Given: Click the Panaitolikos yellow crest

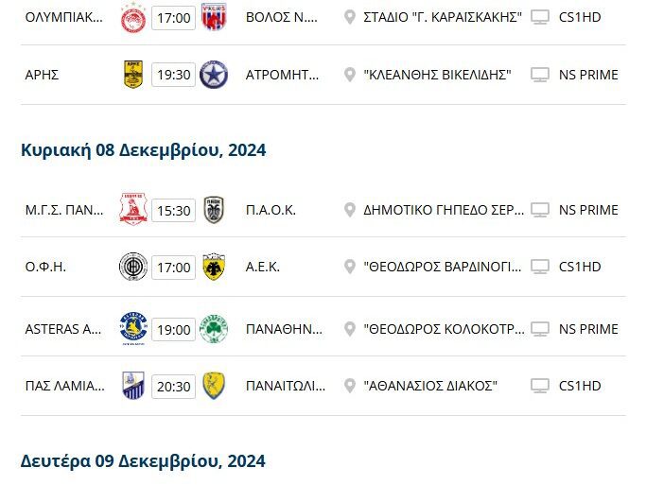Looking at the screenshot, I should click(213, 386).
